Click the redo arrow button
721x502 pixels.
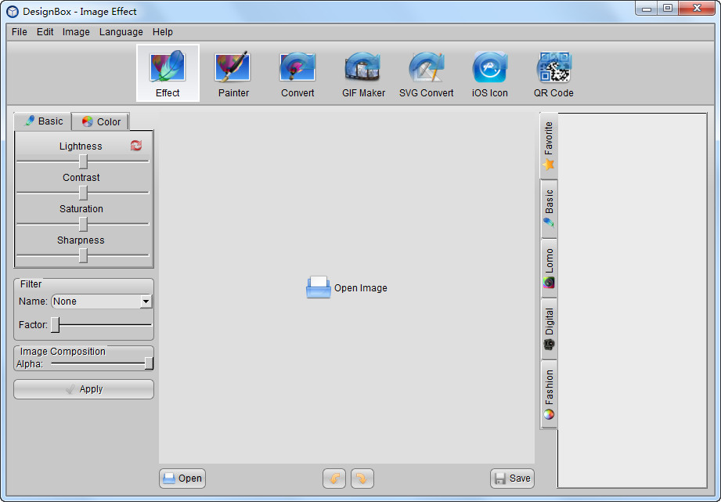tap(362, 479)
